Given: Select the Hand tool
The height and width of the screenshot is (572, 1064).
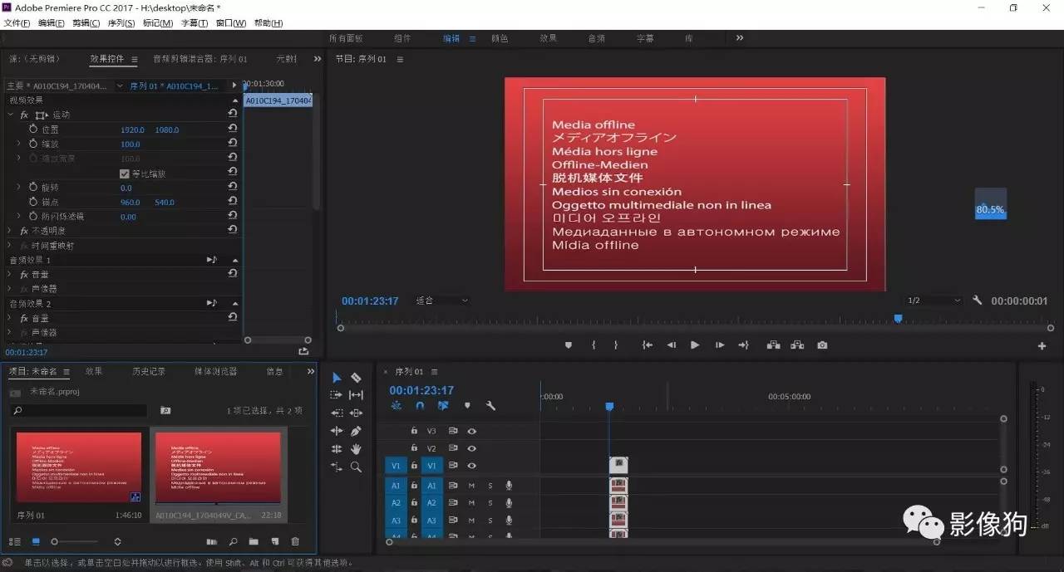Looking at the screenshot, I should coord(356,449).
